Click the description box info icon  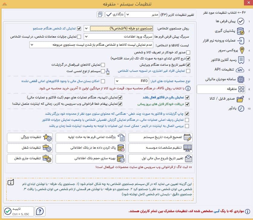pyautogui.click(x=11, y=182)
